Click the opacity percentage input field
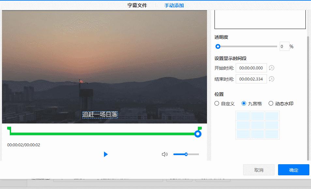Image resolution: width=311 pixels, height=189 pixels. click(x=284, y=46)
